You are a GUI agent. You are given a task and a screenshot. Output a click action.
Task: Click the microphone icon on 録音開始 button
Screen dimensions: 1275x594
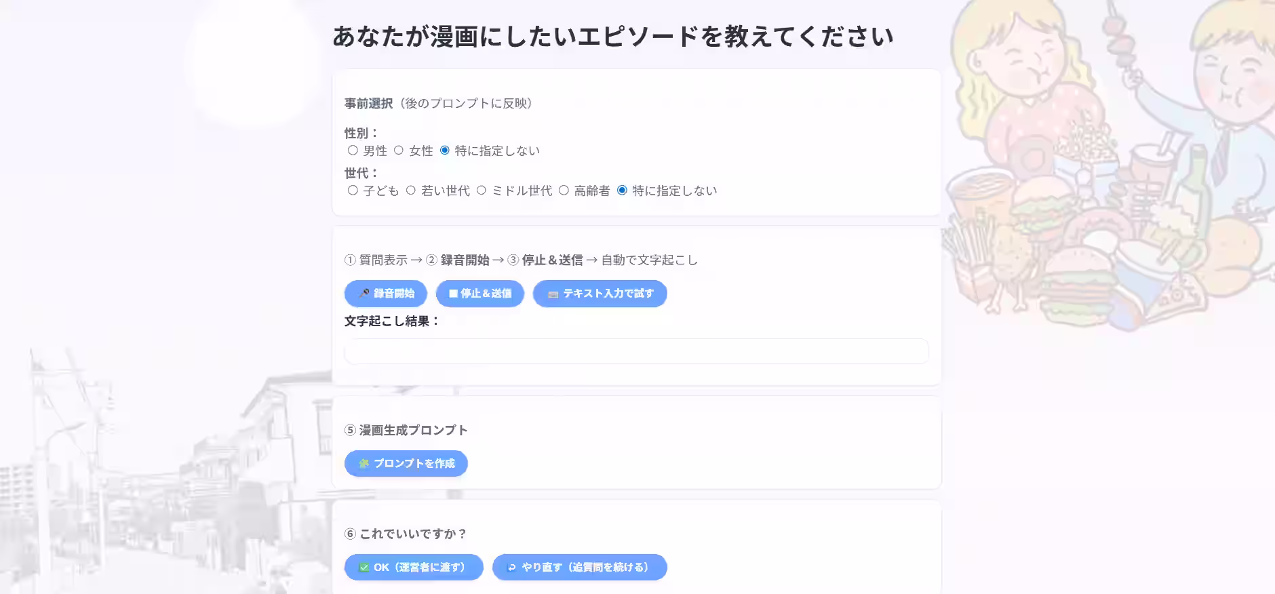365,294
